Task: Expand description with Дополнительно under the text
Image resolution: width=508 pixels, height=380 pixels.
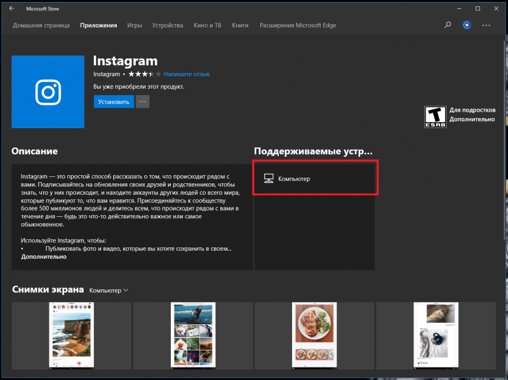Action: [x=44, y=257]
